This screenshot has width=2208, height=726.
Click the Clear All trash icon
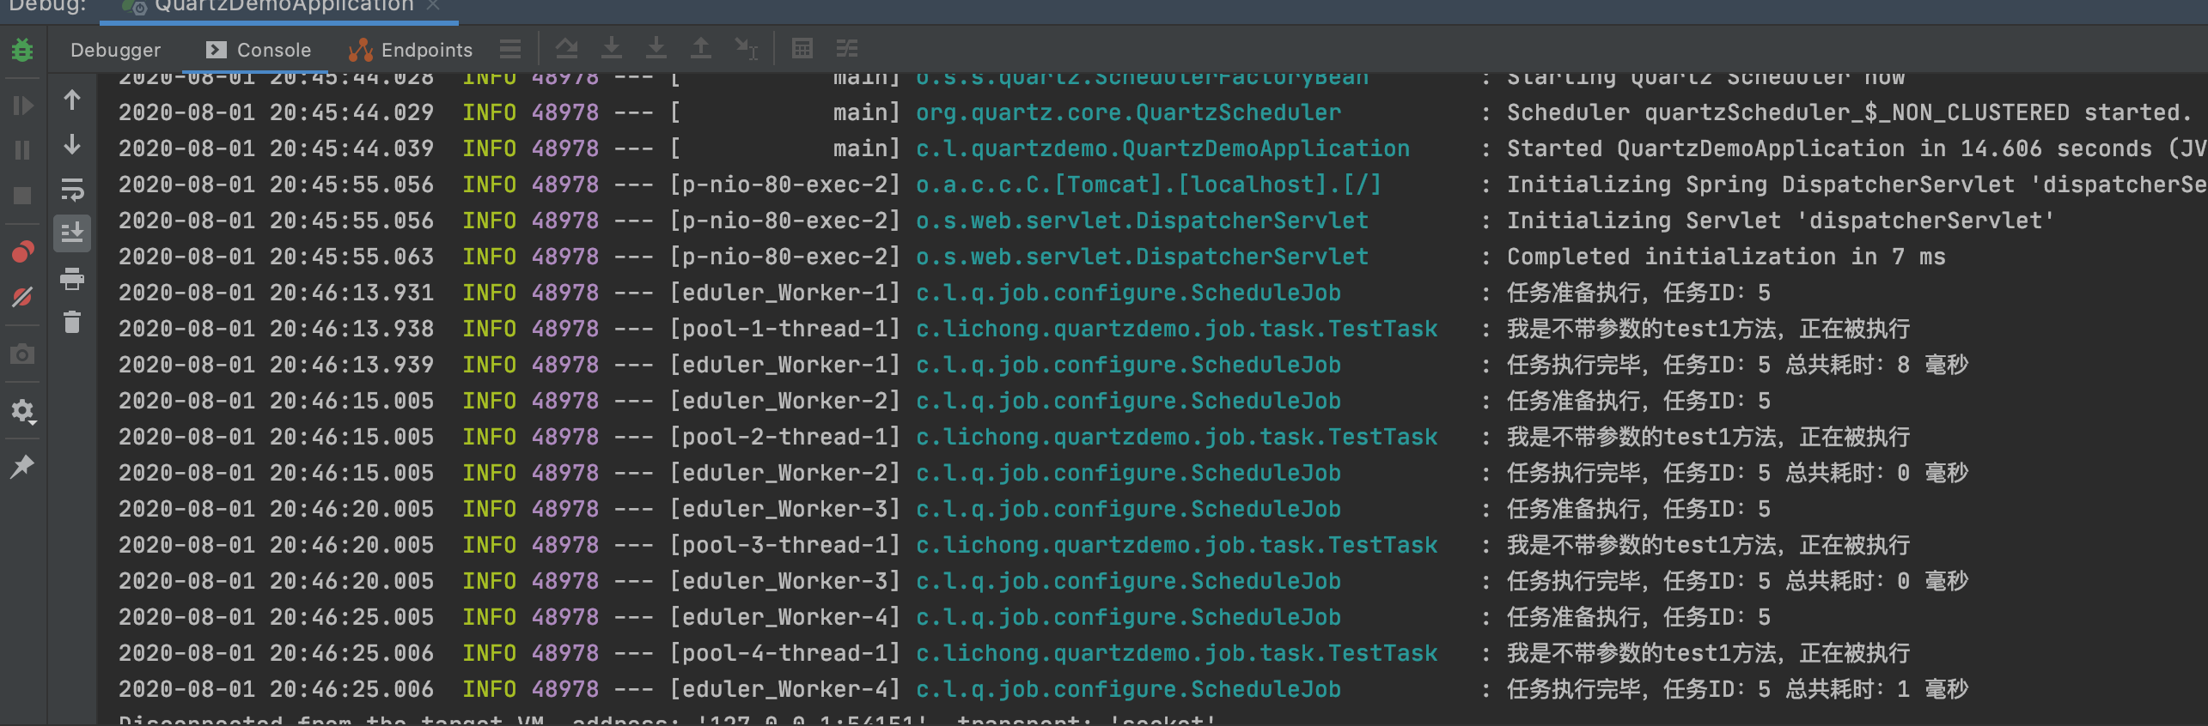(x=72, y=323)
